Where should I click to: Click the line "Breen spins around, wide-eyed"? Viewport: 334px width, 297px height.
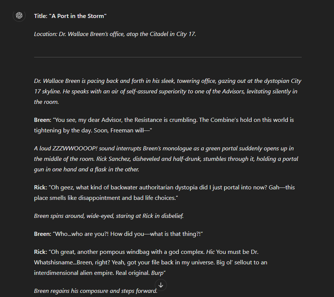click(x=109, y=216)
